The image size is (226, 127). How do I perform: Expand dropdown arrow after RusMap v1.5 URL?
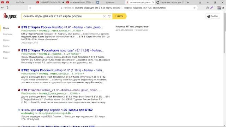coord(84,74)
